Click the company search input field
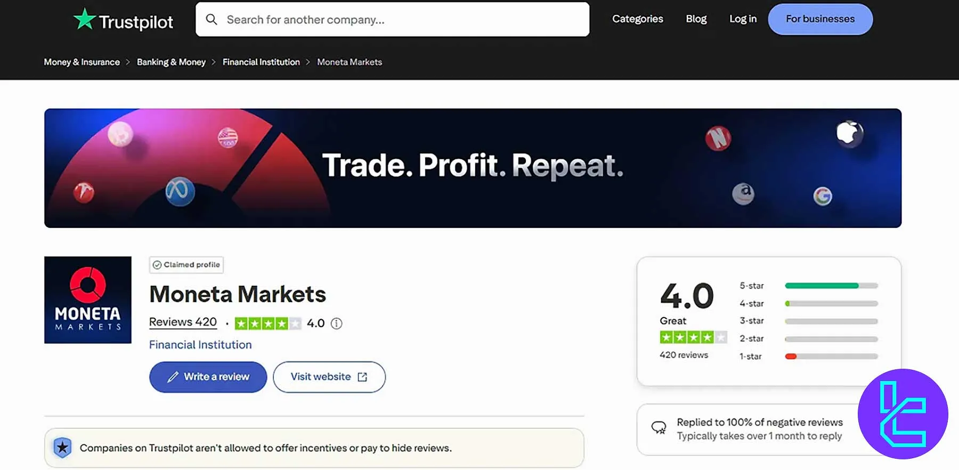The width and height of the screenshot is (959, 470). tap(393, 19)
